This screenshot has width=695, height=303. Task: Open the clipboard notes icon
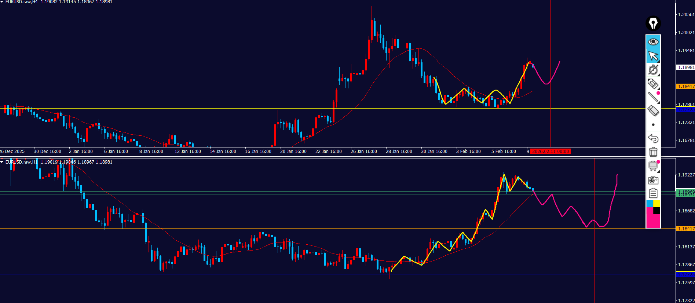click(653, 193)
